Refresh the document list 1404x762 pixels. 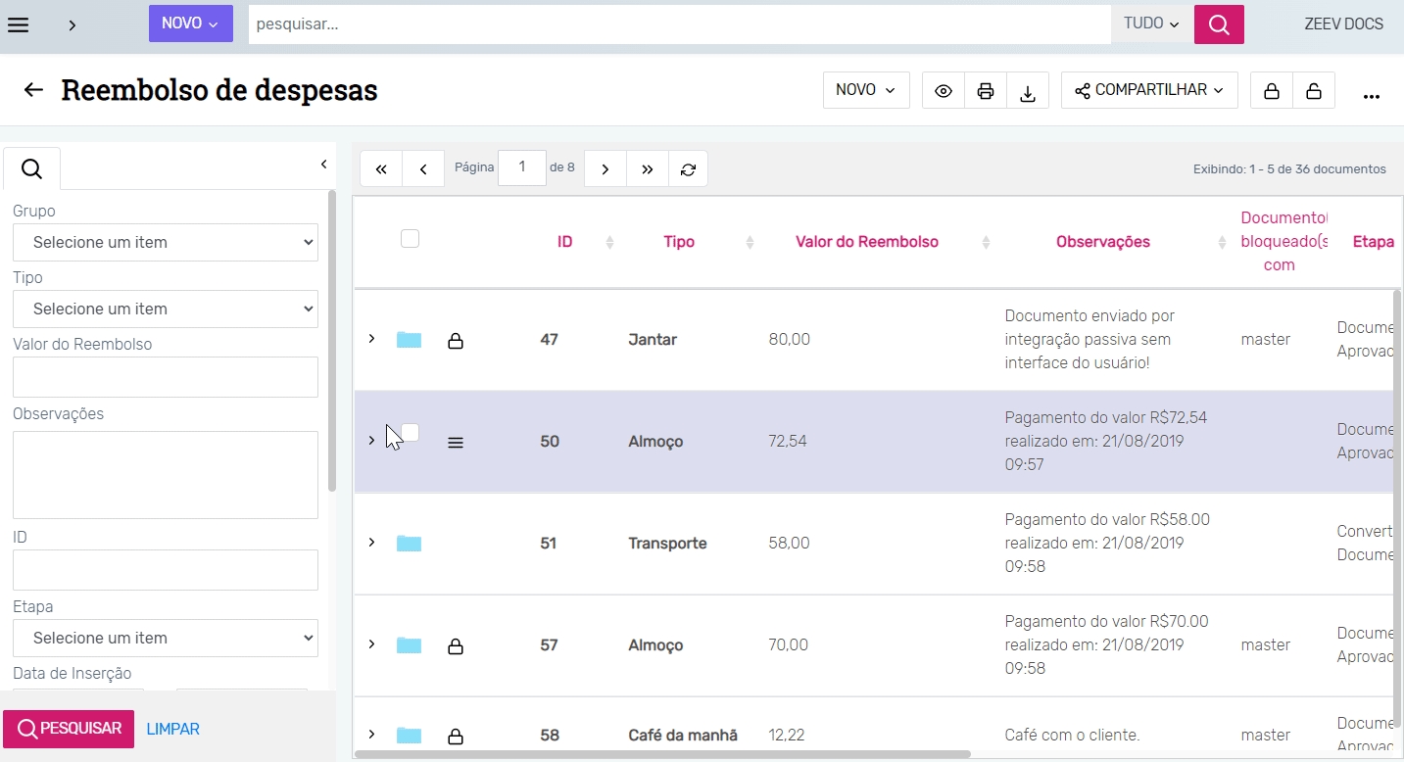click(688, 169)
